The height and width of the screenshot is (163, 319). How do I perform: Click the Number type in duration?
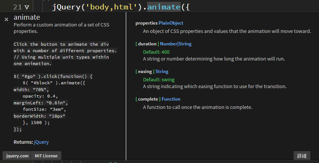(x=168, y=44)
